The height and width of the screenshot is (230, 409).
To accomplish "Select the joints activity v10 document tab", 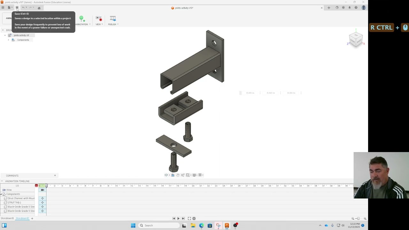I will (x=182, y=8).
